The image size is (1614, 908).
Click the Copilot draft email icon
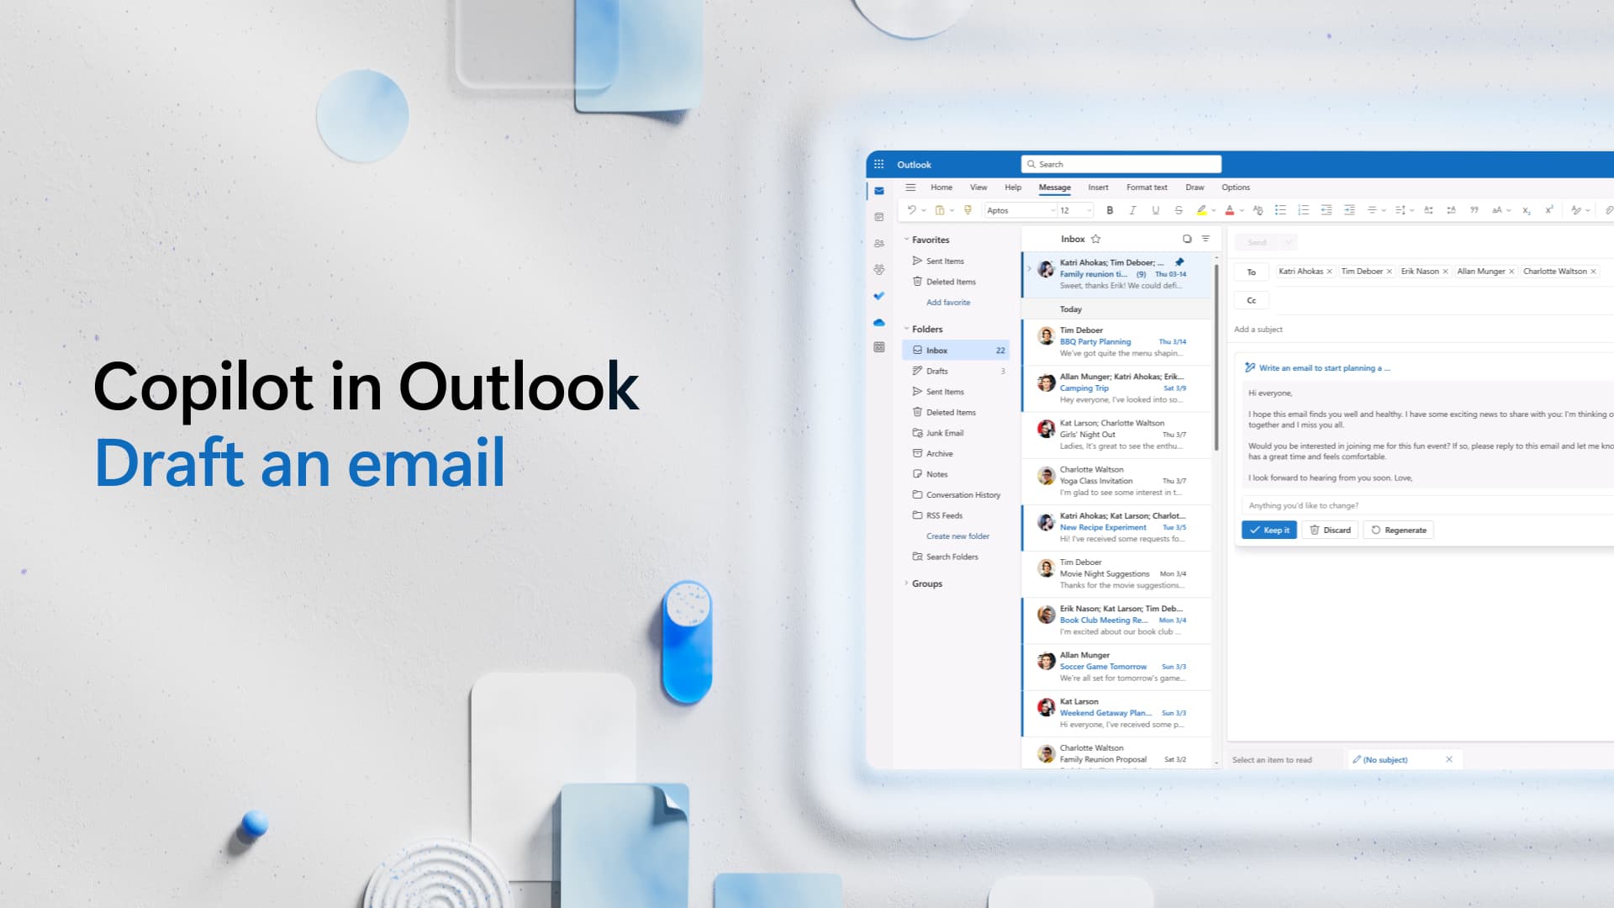[x=1253, y=367]
